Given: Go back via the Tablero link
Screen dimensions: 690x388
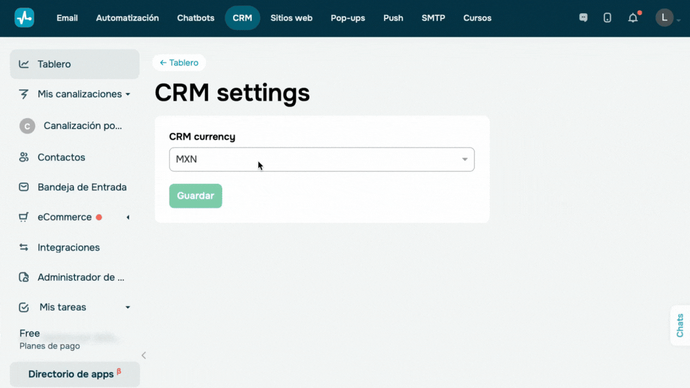Looking at the screenshot, I should (x=179, y=63).
